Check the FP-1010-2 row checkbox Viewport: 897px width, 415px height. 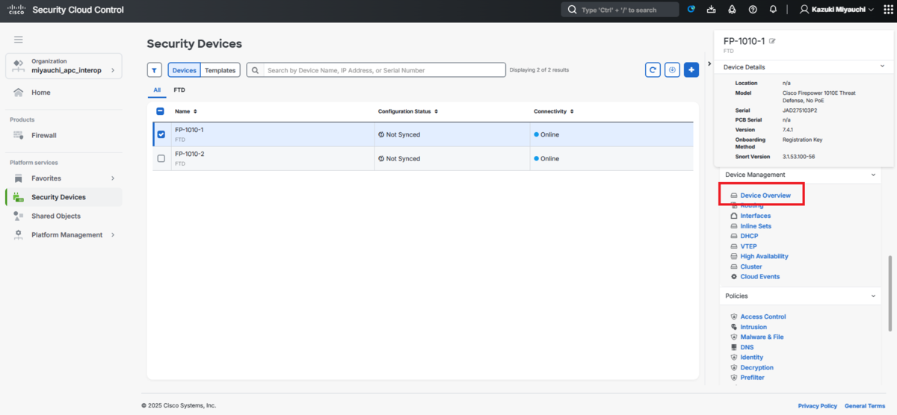[161, 158]
